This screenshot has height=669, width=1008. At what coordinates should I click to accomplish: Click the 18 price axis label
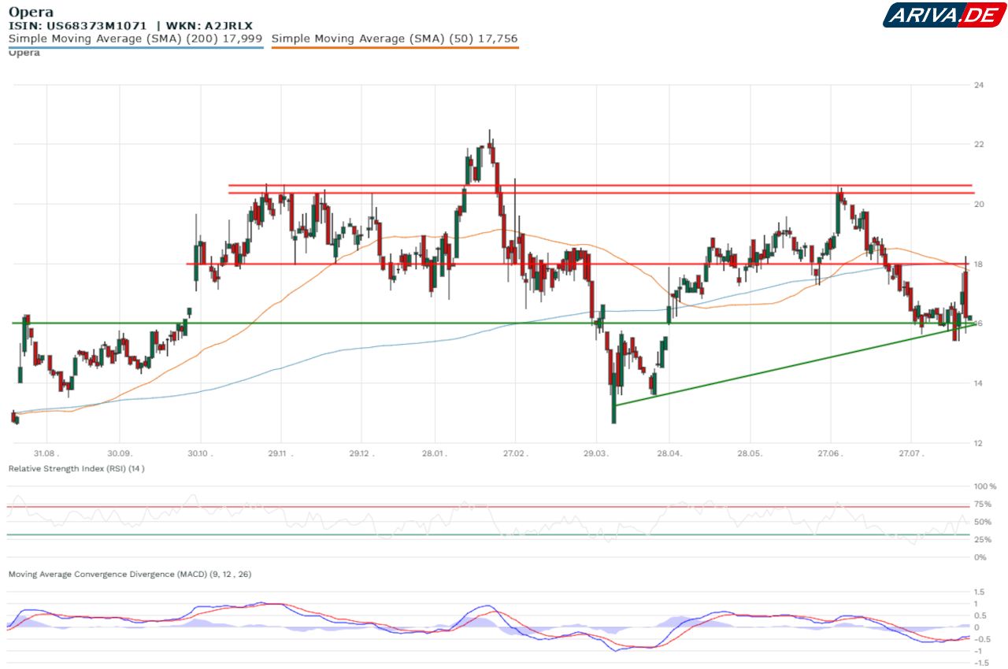click(977, 264)
